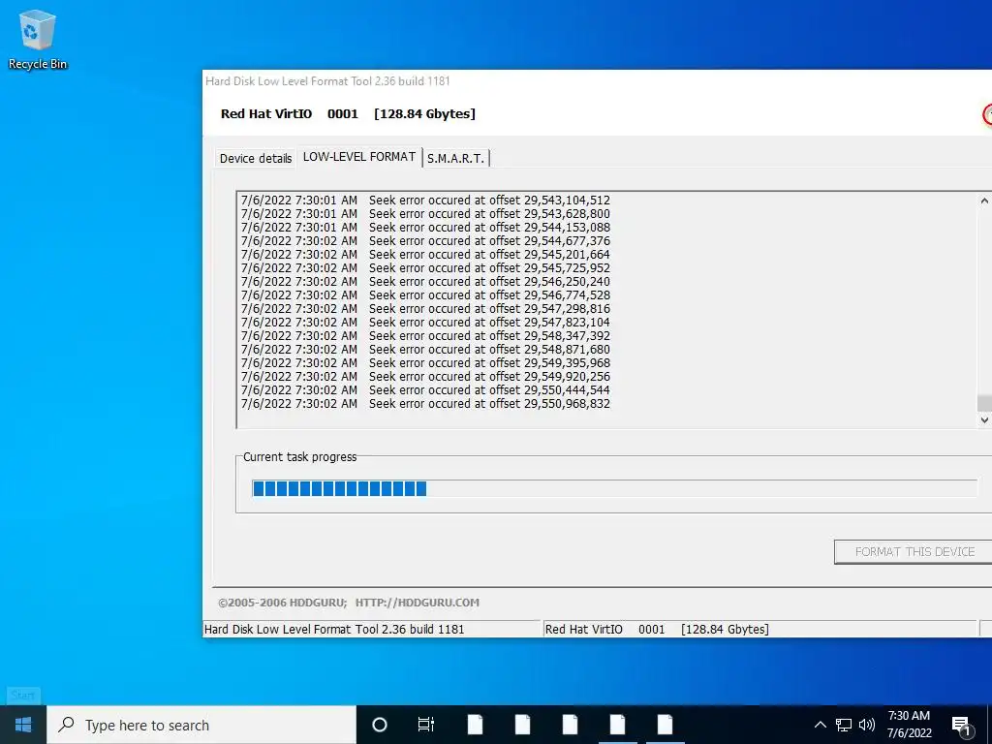Select log entry at offset 29,549,395,968
Viewport: 992px width, 744px height.
coord(425,363)
